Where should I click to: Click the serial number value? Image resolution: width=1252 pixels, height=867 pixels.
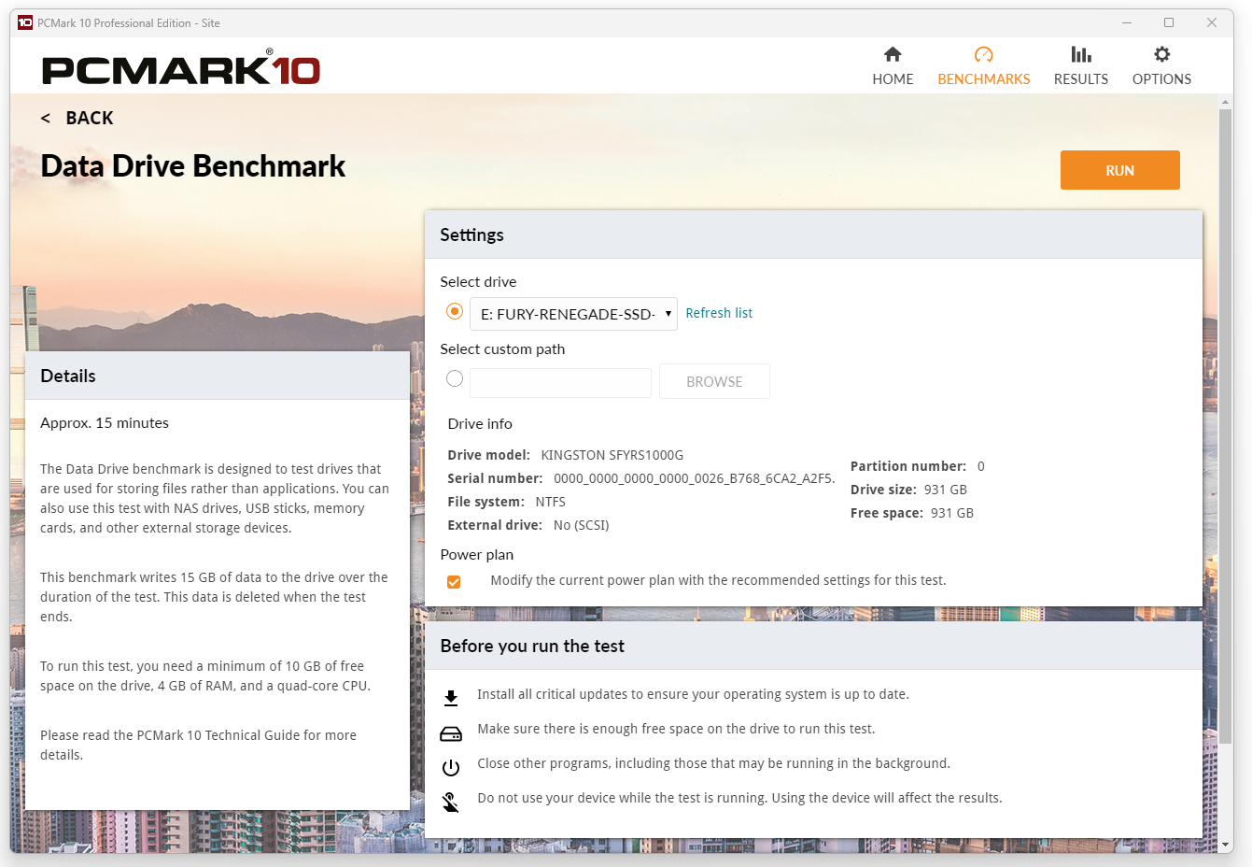coord(694,478)
